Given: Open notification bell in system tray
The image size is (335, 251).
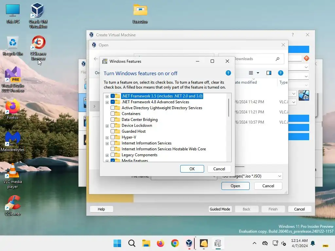Looking at the screenshot, I should 313,243.
